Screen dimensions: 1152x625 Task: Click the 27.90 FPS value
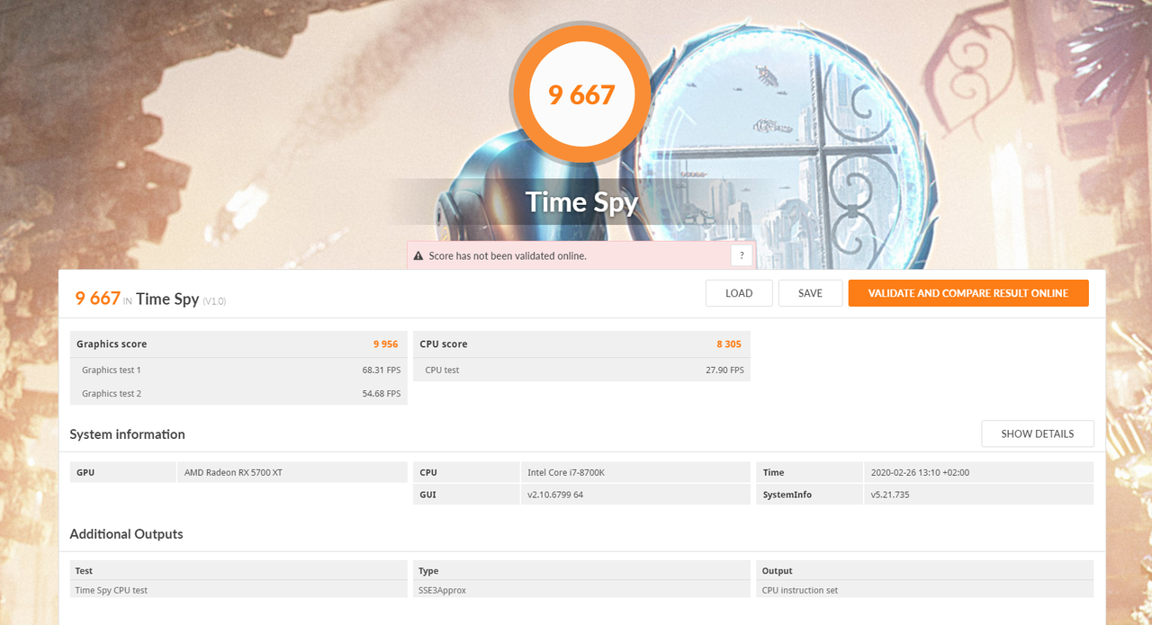point(724,370)
